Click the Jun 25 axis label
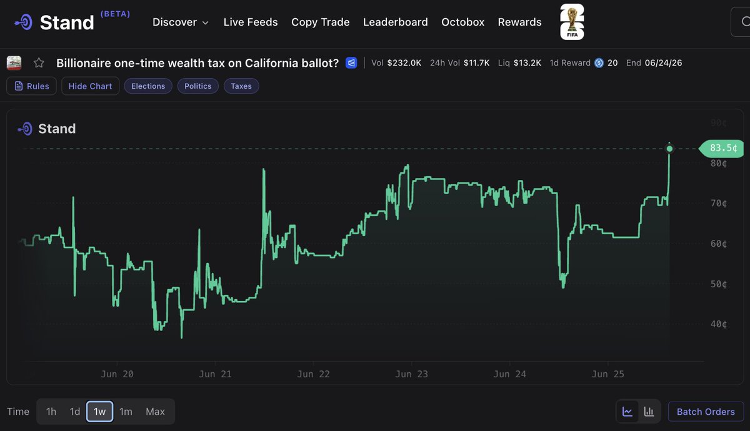 coord(608,374)
